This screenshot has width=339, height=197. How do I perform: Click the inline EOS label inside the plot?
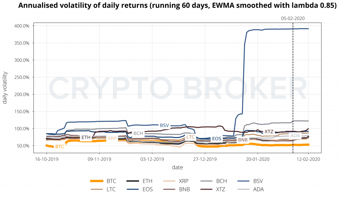[217, 138]
